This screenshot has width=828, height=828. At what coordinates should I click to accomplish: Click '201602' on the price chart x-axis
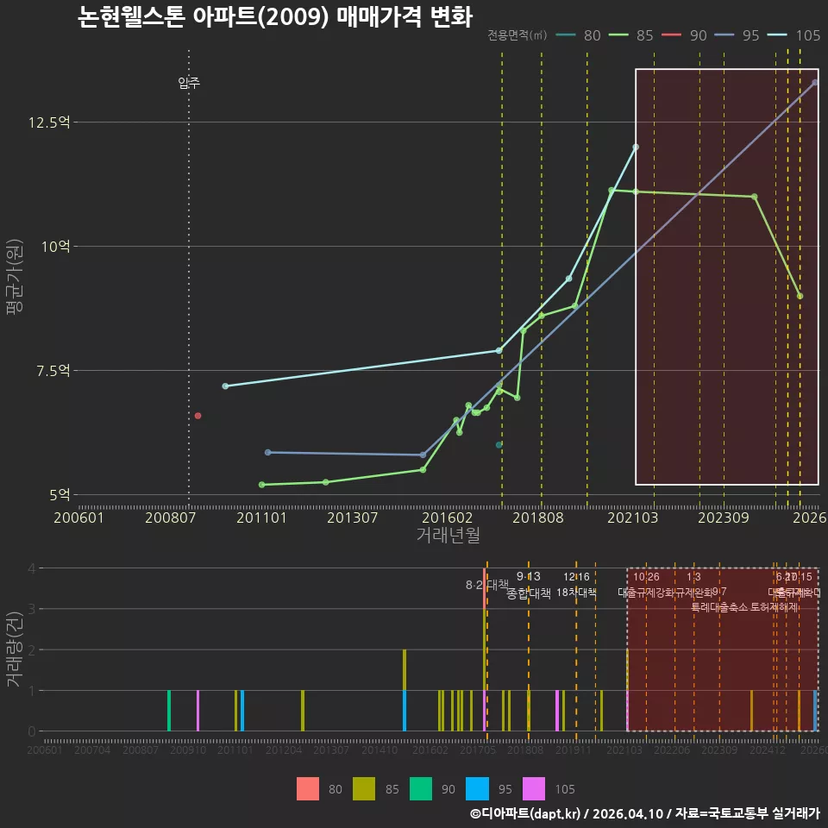(x=447, y=517)
